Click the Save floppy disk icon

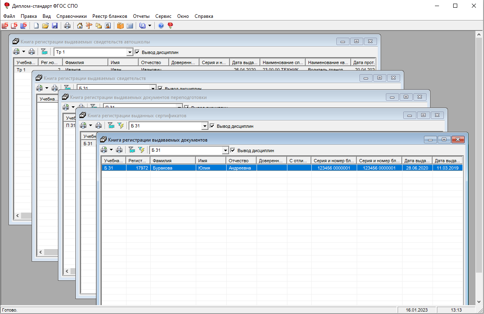tap(55, 26)
